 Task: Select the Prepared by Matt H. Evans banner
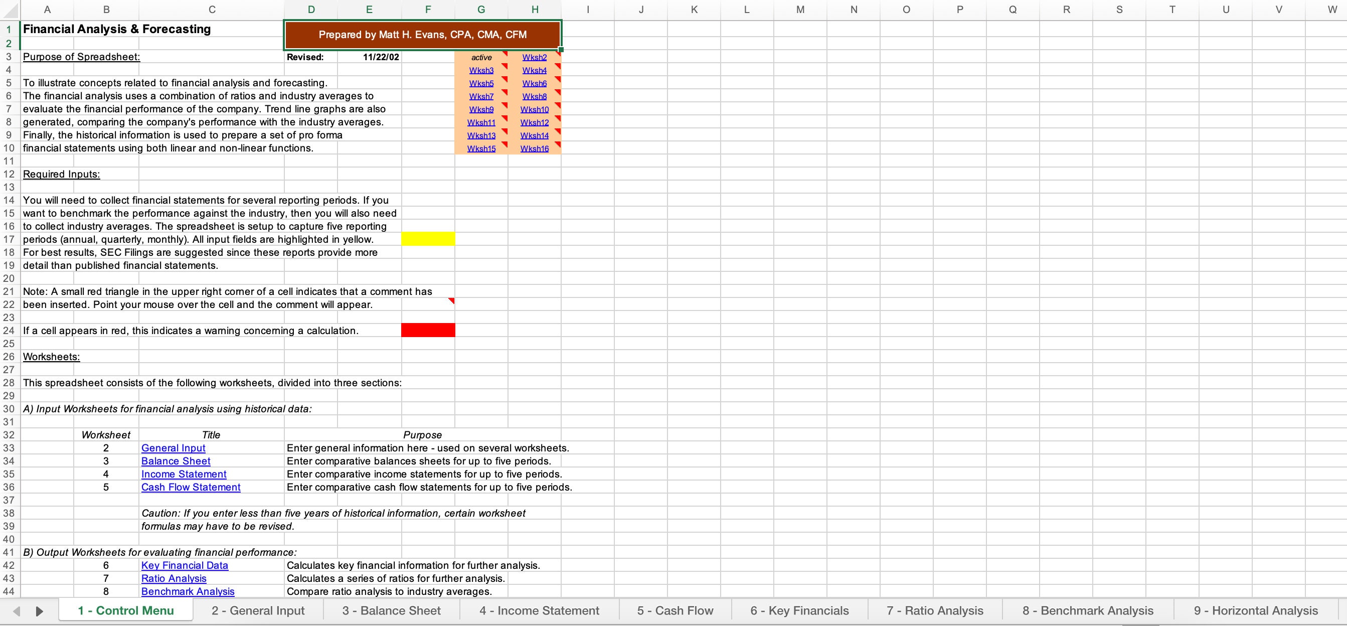click(x=423, y=35)
